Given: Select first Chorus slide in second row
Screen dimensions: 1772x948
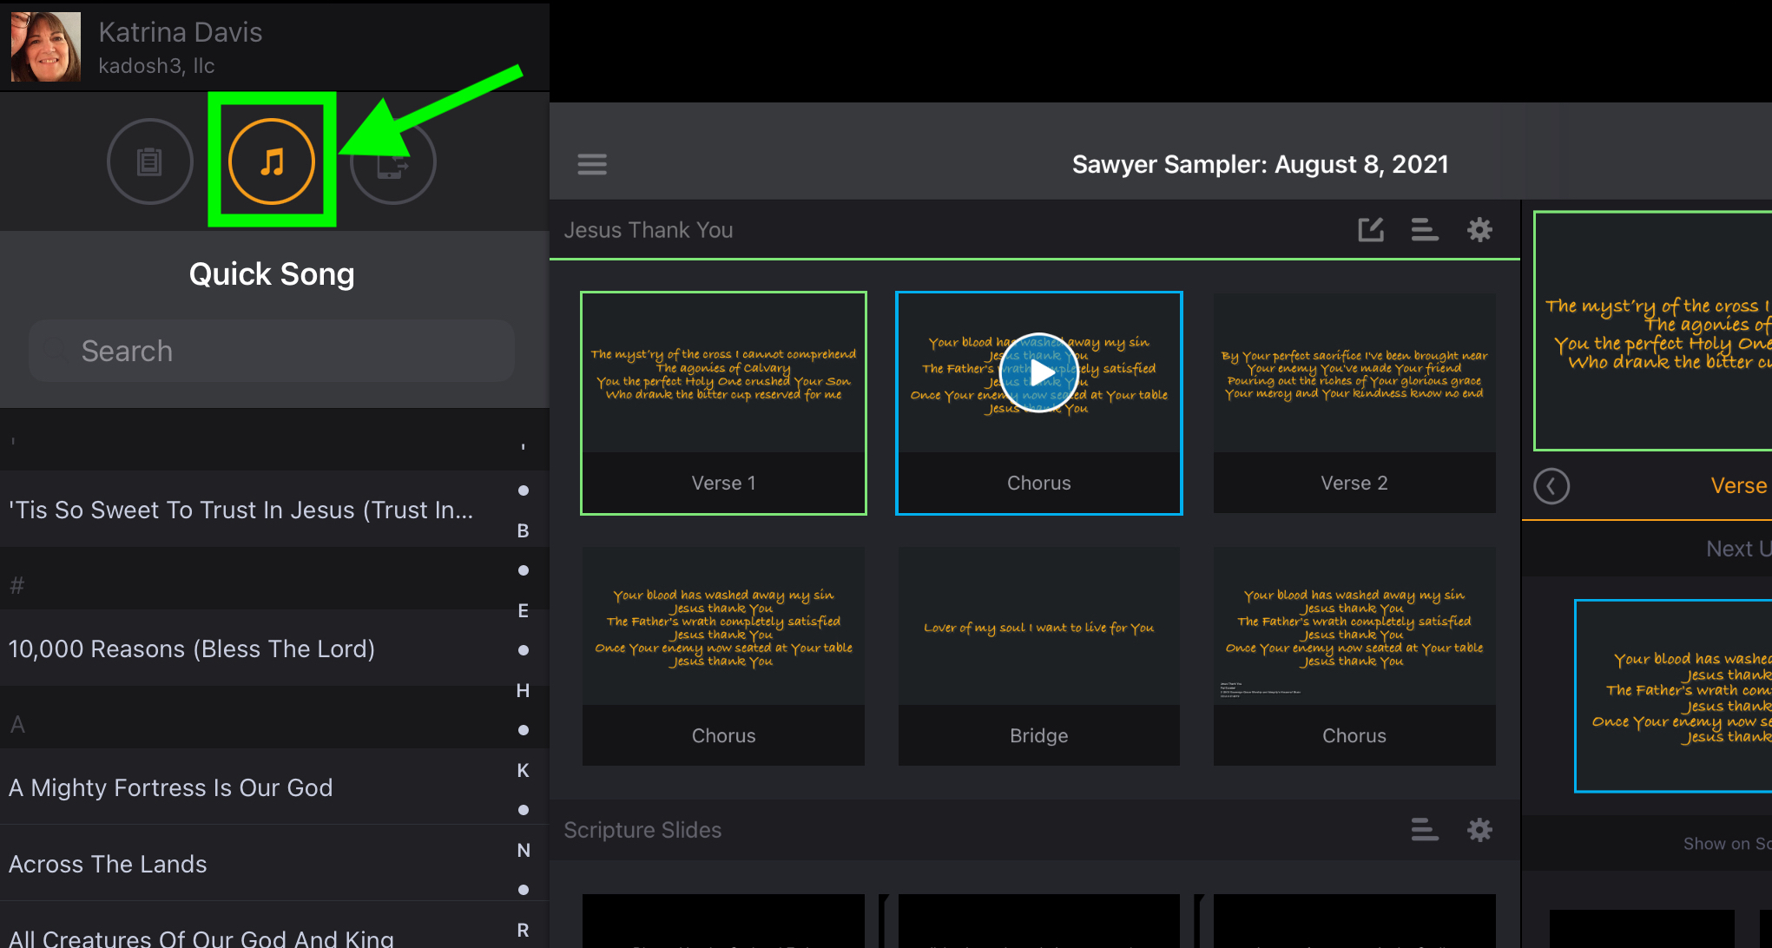Looking at the screenshot, I should (x=723, y=655).
